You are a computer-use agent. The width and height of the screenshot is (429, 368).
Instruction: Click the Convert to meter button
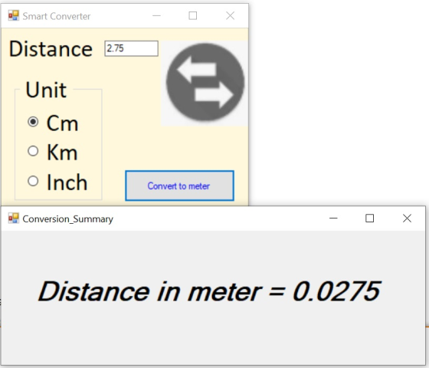[179, 186]
